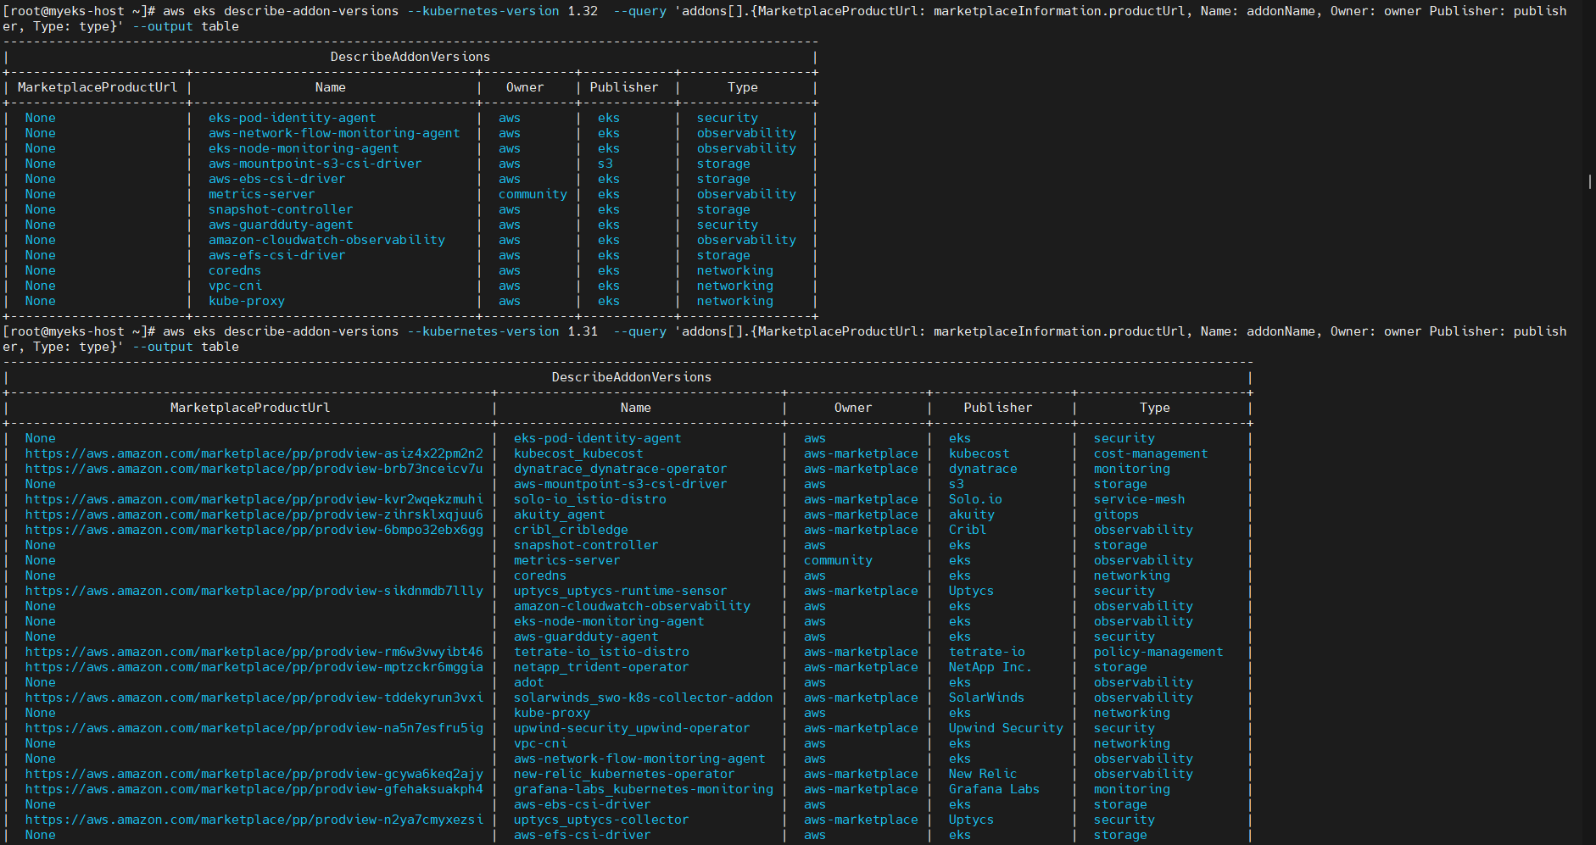The height and width of the screenshot is (845, 1596).
Task: Click the Solo.io publisher cell
Action: click(975, 499)
